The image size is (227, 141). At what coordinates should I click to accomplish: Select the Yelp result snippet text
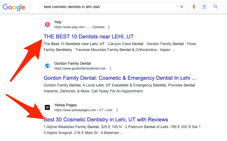pos(120,47)
